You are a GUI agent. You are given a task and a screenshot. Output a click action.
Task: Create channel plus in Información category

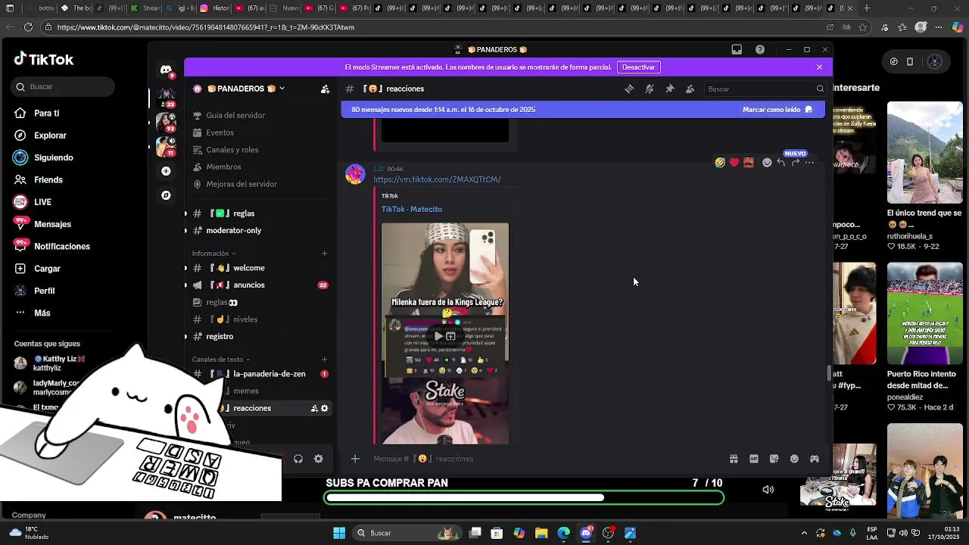pyautogui.click(x=325, y=254)
